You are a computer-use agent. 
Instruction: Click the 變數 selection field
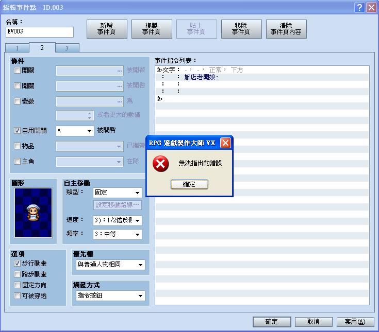90,101
